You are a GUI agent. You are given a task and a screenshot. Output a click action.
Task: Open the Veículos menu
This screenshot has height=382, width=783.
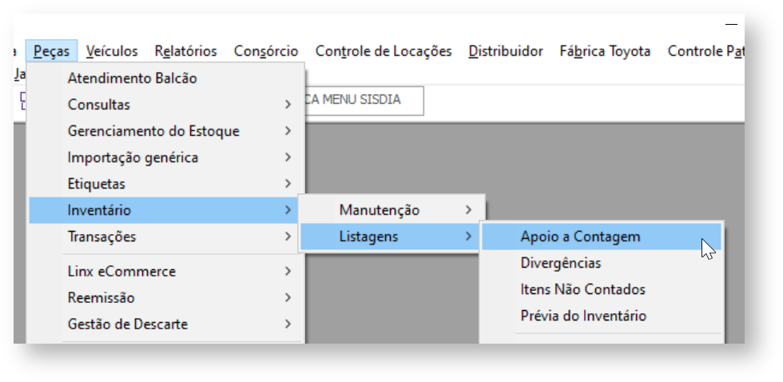tap(111, 51)
